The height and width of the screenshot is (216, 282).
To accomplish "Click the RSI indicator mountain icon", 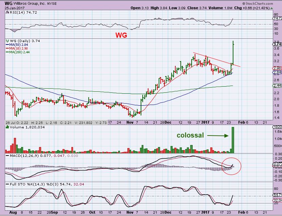I will [7, 12].
